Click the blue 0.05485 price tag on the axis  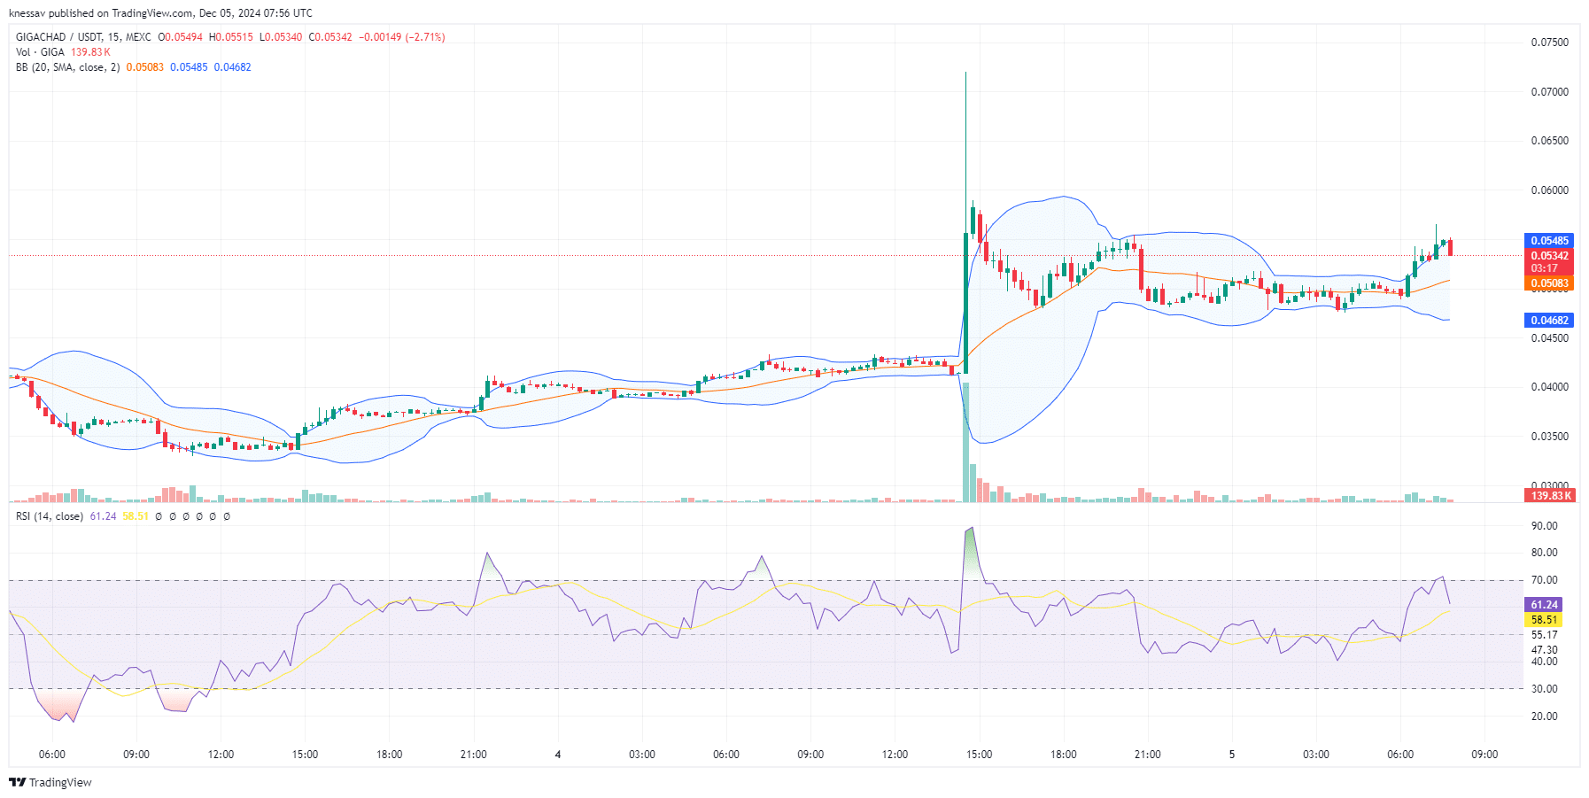click(x=1549, y=241)
